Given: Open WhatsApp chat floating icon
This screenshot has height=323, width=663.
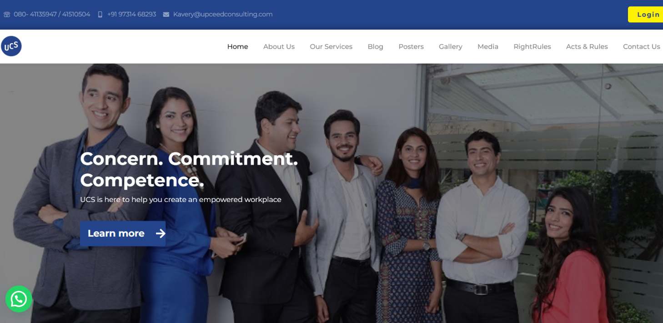Looking at the screenshot, I should click(x=19, y=299).
